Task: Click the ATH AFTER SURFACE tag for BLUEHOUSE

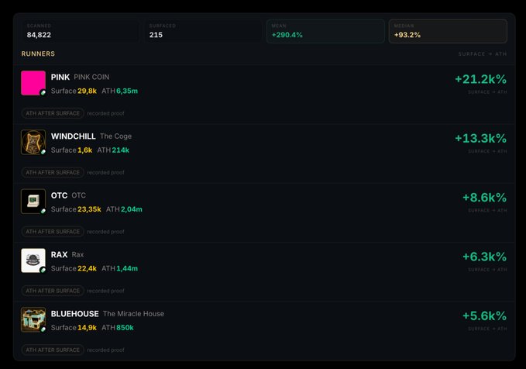Action: point(53,350)
